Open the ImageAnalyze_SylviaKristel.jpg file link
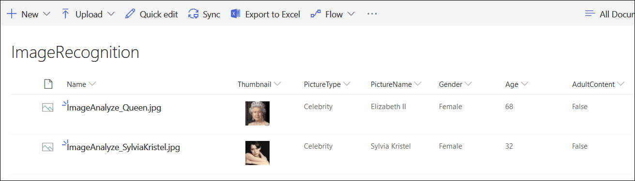The width and height of the screenshot is (635, 181). pos(123,147)
